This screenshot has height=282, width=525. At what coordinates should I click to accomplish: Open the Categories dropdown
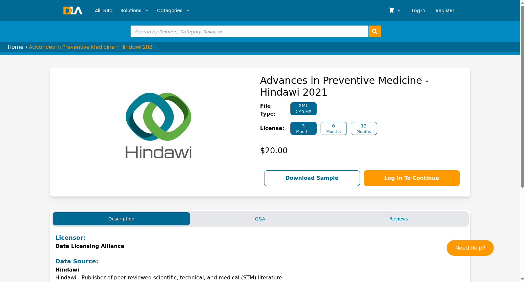[x=173, y=10]
